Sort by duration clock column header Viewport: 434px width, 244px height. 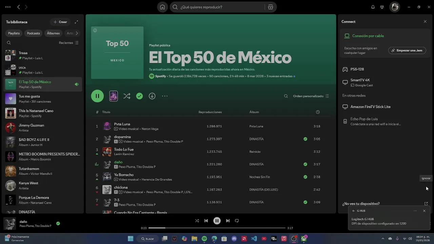tap(318, 112)
